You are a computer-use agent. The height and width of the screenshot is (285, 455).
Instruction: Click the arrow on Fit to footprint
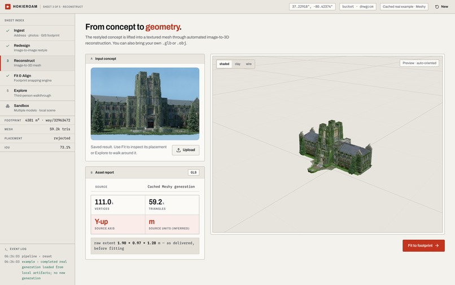(437, 246)
